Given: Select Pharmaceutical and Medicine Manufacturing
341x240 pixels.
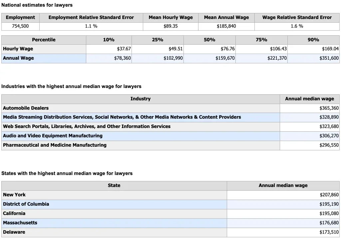Looking at the screenshot, I should pos(170,145).
